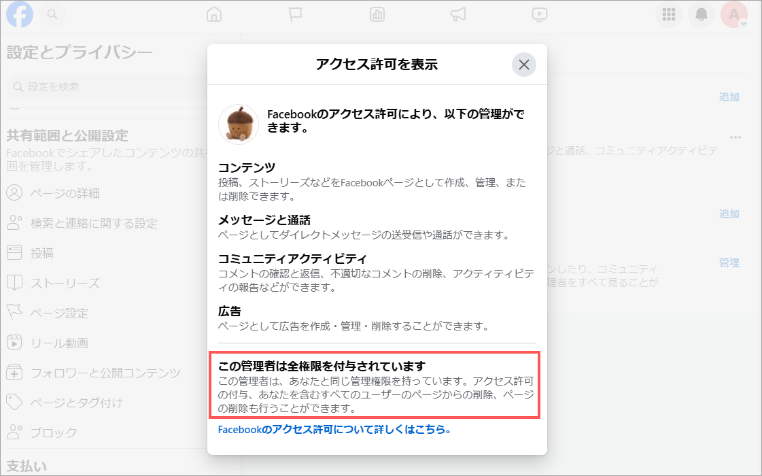This screenshot has width=762, height=476.
Task: Click the ストーリーズ book icon
Action: [x=14, y=282]
